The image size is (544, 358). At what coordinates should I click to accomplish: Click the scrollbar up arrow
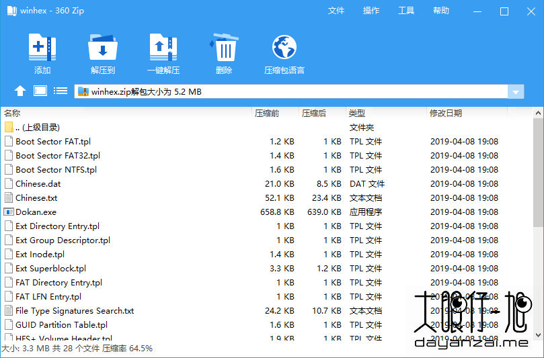(x=538, y=113)
